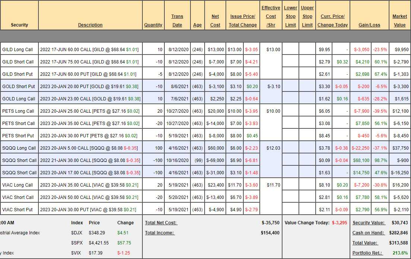The image size is (411, 259).
Task: Click the Market Value column header
Action: point(399,21)
